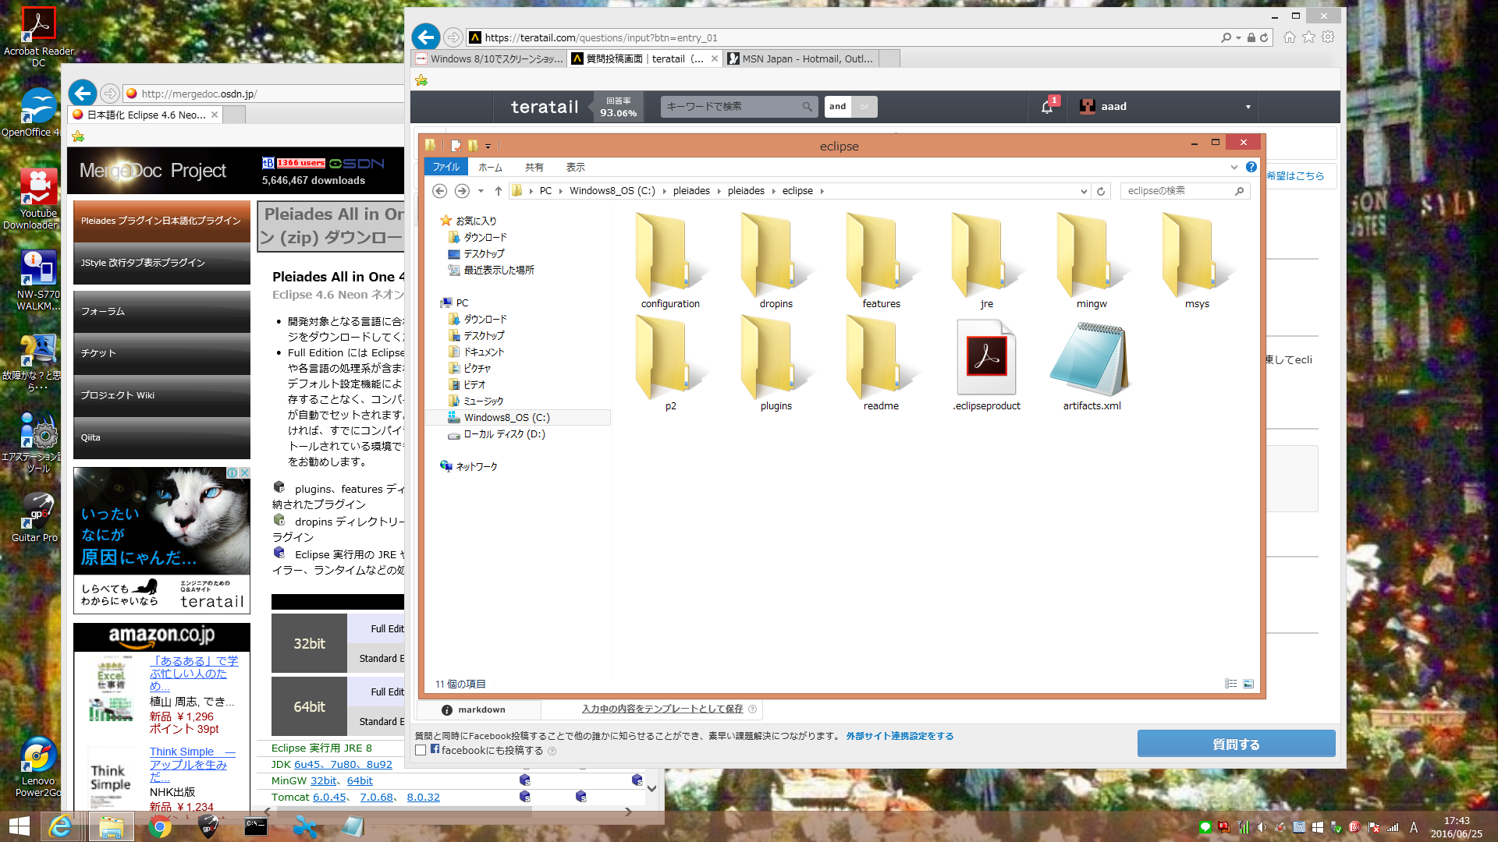Click the MinGW 32bit download link
The image size is (1498, 842).
click(x=324, y=780)
